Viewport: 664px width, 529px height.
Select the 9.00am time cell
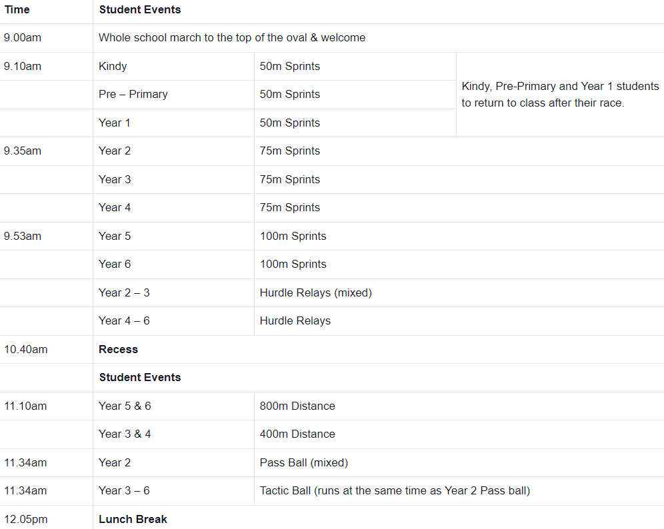coord(23,38)
